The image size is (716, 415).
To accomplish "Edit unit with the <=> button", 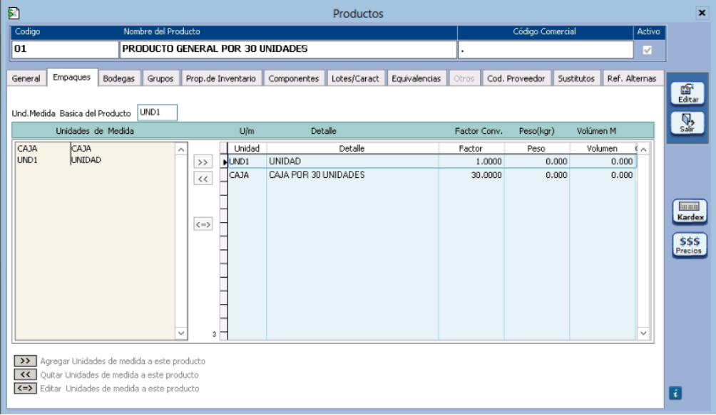I will pyautogui.click(x=203, y=224).
